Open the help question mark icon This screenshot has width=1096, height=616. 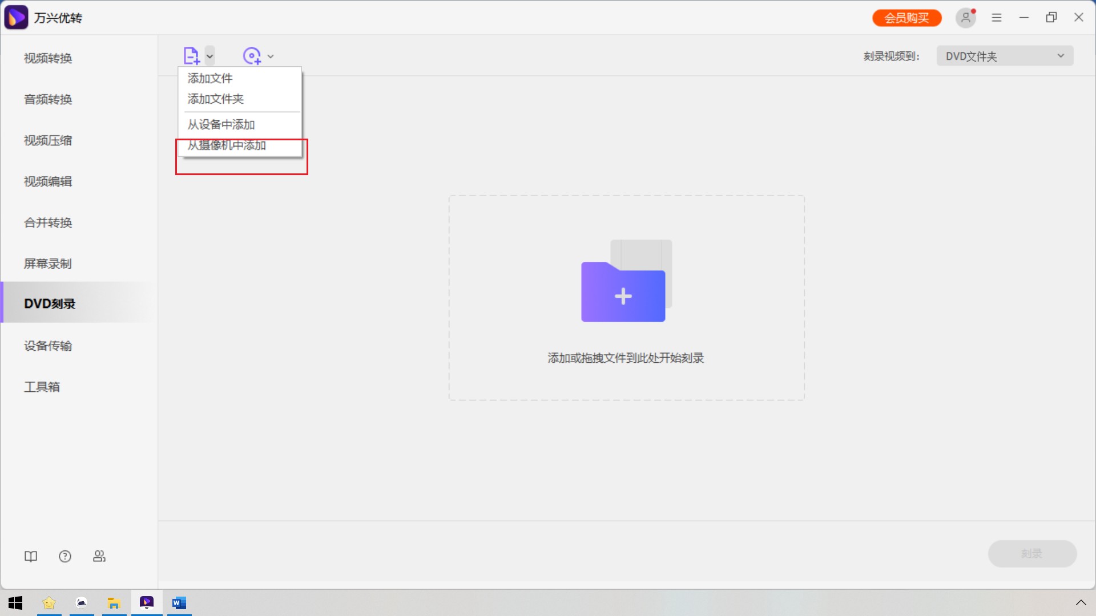(65, 556)
